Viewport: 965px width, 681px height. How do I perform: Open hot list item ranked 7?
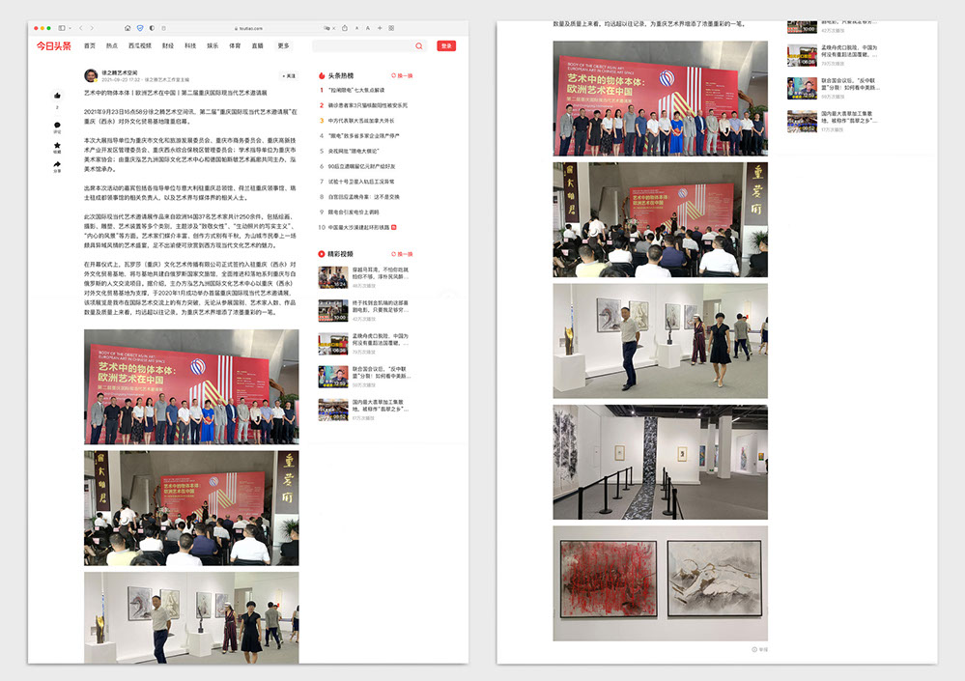356,182
